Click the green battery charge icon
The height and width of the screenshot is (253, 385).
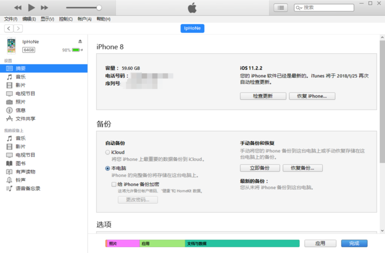click(x=76, y=50)
